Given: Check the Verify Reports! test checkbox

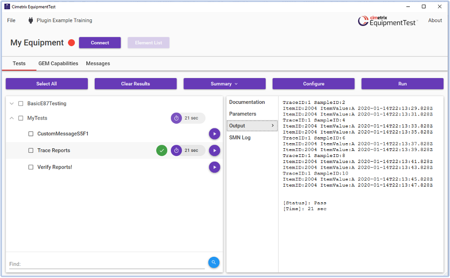Looking at the screenshot, I should (30, 167).
